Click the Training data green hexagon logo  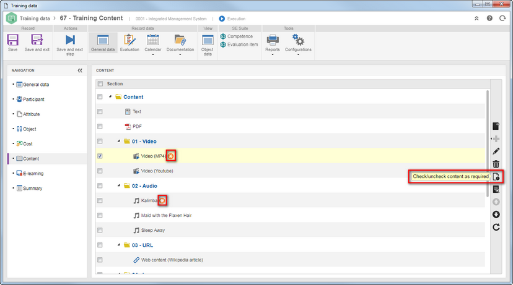(11, 19)
